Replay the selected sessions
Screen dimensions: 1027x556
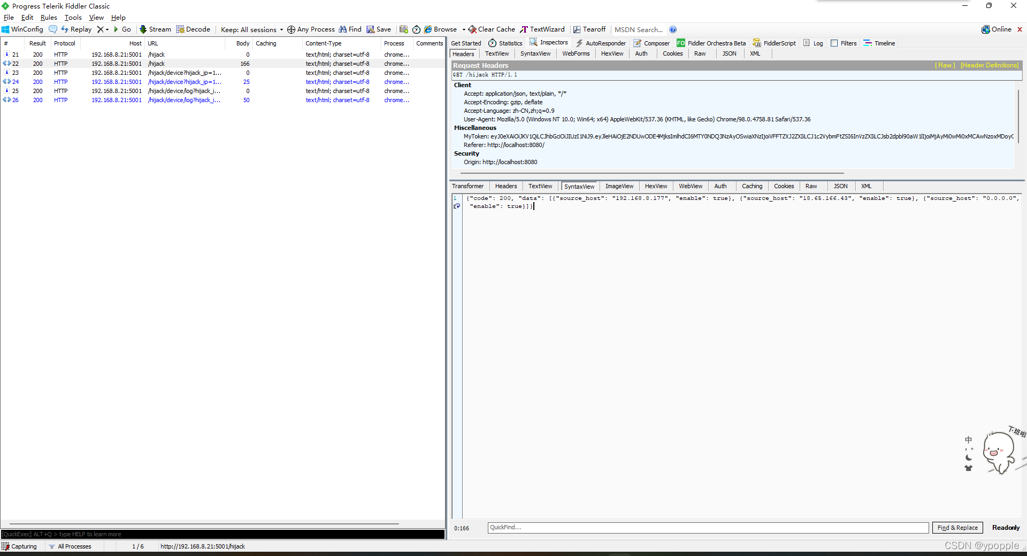click(76, 29)
